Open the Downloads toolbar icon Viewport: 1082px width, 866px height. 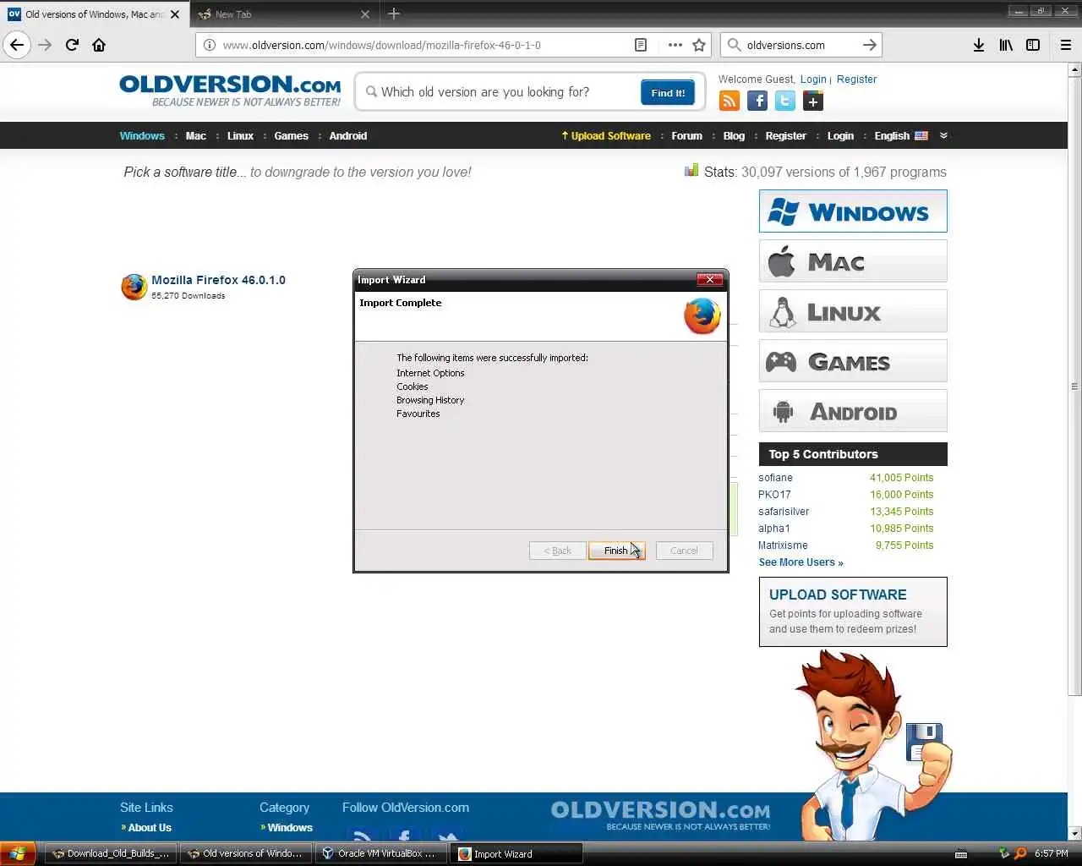click(x=978, y=45)
